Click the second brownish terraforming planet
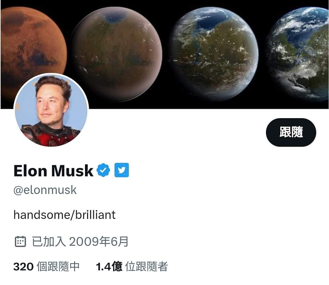Image resolution: width=329 pixels, height=285 pixels. [x=117, y=54]
